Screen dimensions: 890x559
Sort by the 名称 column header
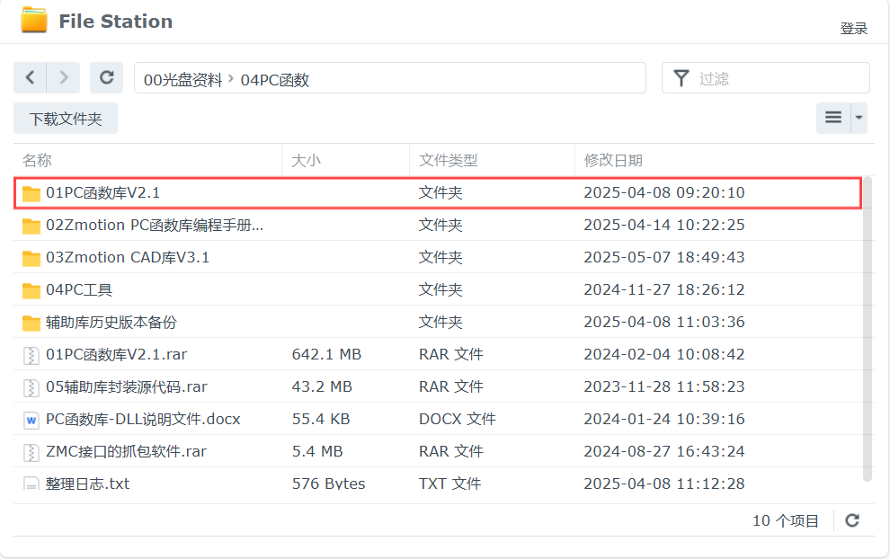click(x=147, y=160)
